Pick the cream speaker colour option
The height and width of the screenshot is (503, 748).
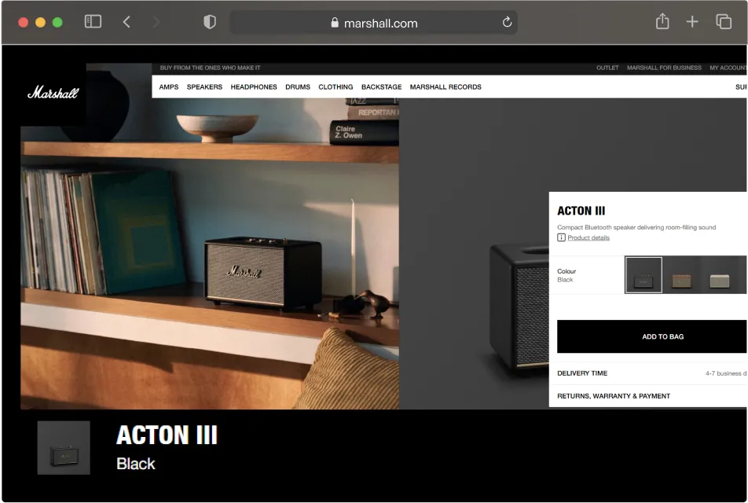(719, 280)
